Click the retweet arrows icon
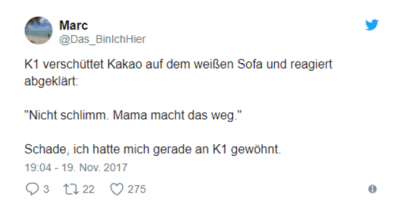The width and height of the screenshot is (408, 211). coord(71,189)
